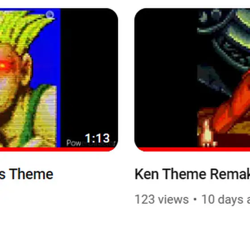The width and height of the screenshot is (250, 250).
Task: Click the red progress bar under Ken thumbnail
Action: (194, 150)
